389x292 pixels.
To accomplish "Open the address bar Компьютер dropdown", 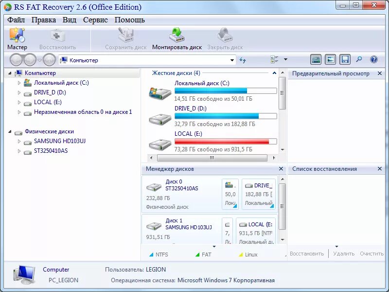I will click(x=232, y=60).
